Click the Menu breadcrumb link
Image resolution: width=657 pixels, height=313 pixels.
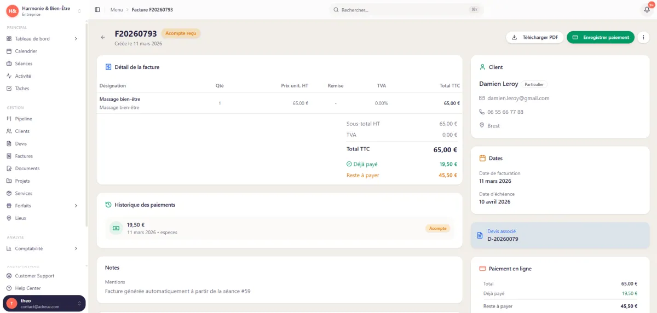(x=116, y=10)
